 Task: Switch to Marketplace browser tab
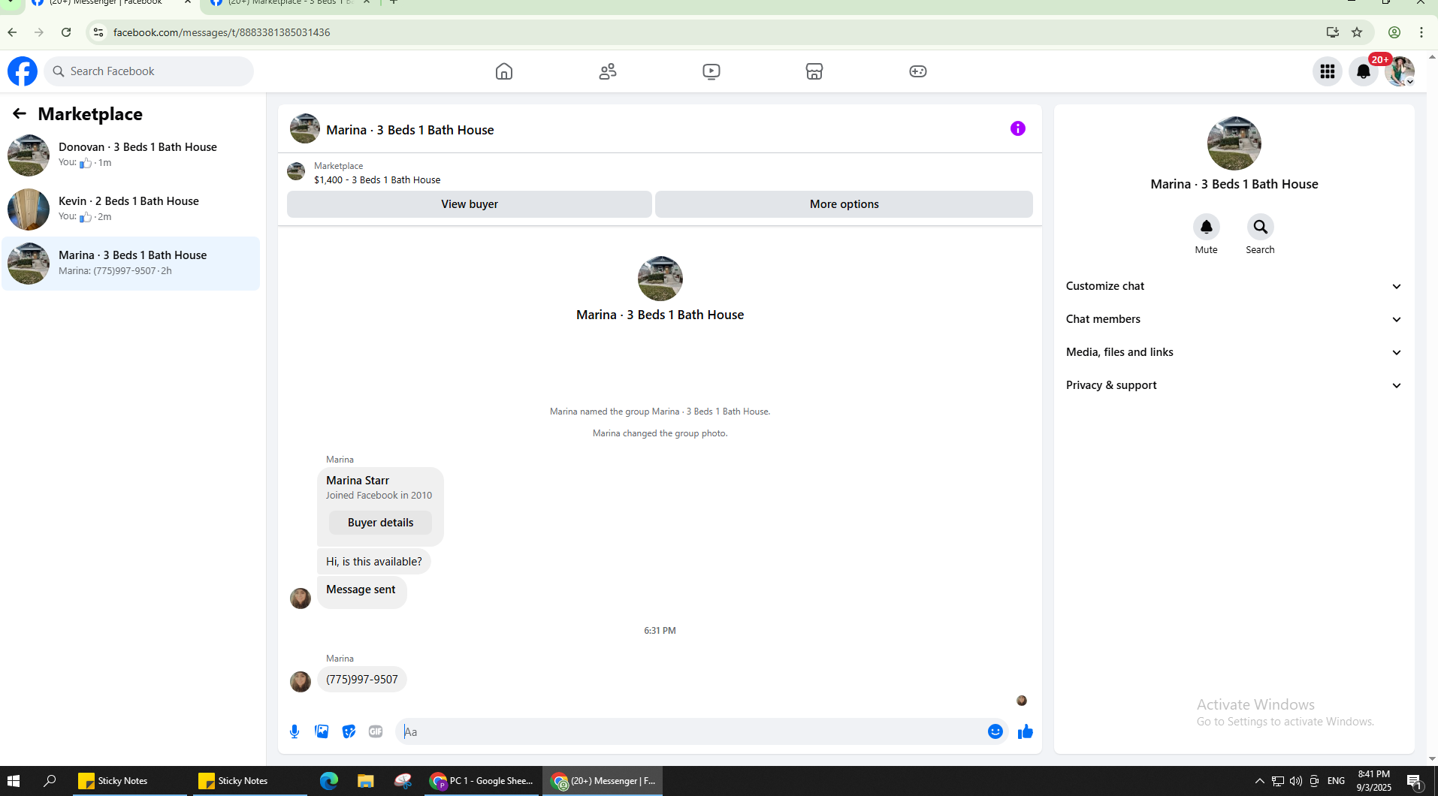(289, 4)
